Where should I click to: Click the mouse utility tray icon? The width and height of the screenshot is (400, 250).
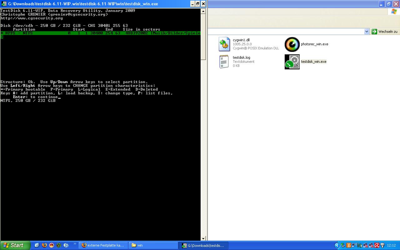pyautogui.click(x=360, y=245)
